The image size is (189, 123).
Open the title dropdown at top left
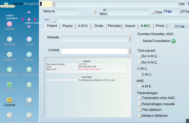(x=53, y=4)
